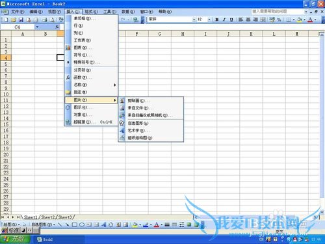Click the Open file folder icon
Screen dimensions: 325x244
point(14,20)
